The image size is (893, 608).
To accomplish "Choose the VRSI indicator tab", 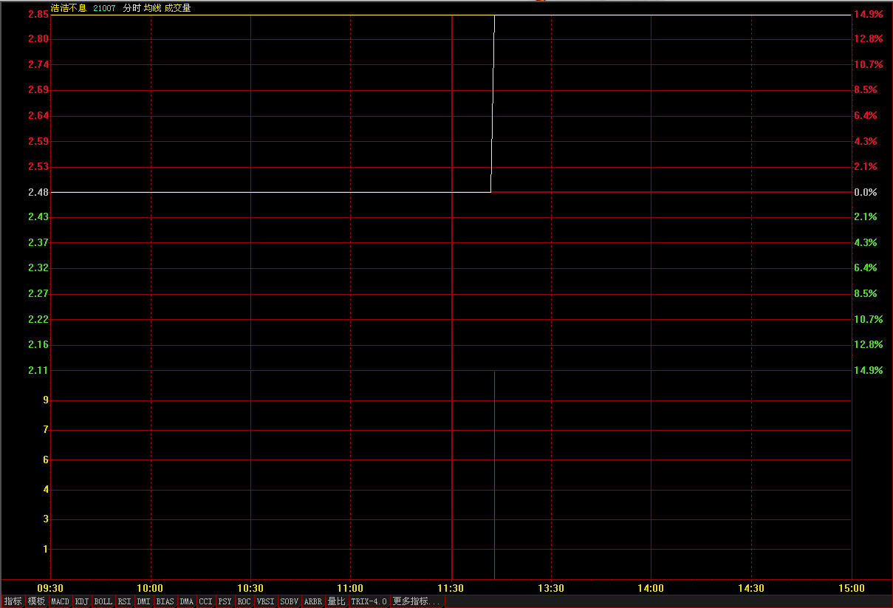I will (x=265, y=601).
